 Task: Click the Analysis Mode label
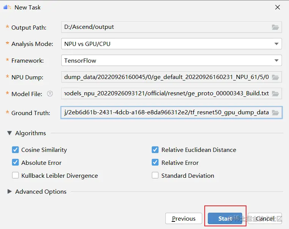[32, 44]
